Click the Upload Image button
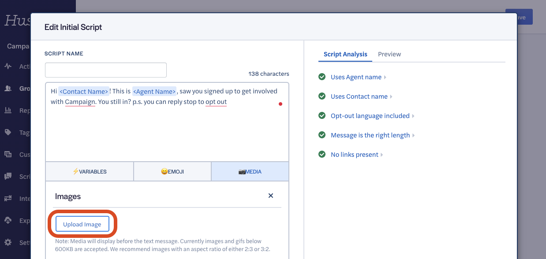The width and height of the screenshot is (546, 259). point(82,224)
